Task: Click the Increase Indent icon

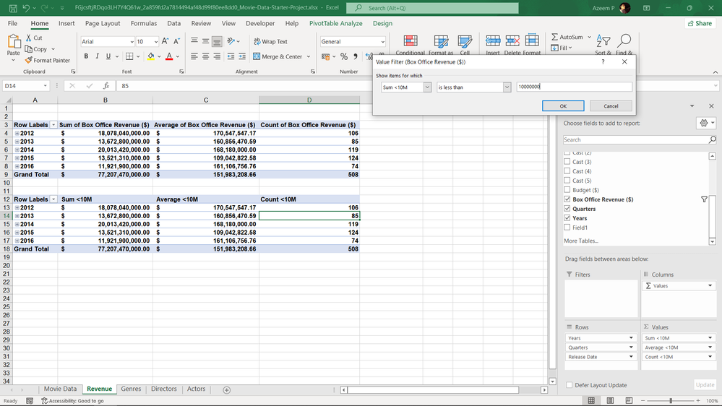Action: [241, 56]
